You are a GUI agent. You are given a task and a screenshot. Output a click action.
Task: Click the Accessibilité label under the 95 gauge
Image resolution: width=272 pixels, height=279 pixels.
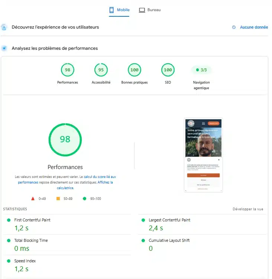point(101,82)
